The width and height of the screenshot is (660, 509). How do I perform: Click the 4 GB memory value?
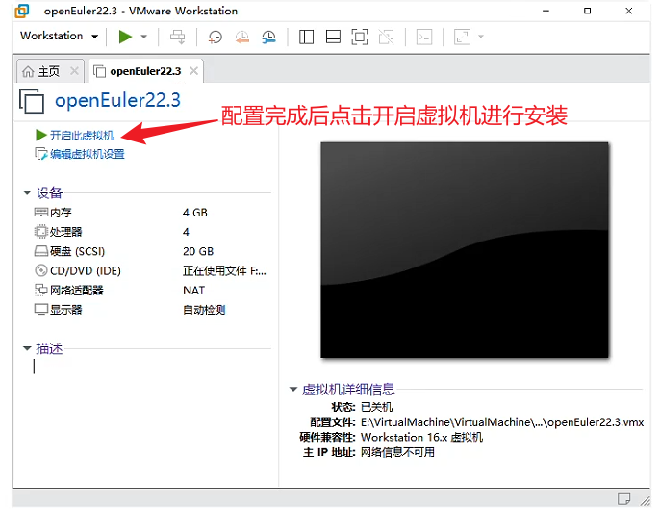coord(195,213)
